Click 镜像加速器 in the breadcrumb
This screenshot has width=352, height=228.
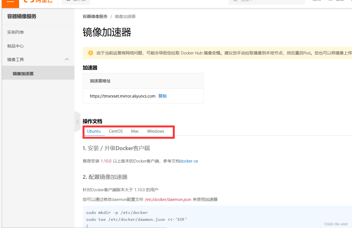[x=125, y=17]
